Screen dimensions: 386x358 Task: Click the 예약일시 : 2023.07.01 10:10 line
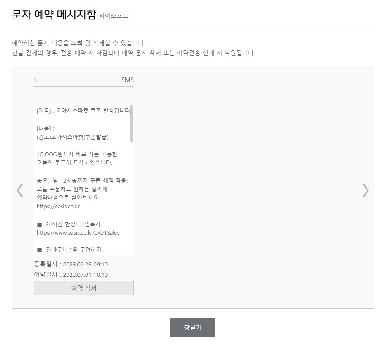[x=71, y=275]
